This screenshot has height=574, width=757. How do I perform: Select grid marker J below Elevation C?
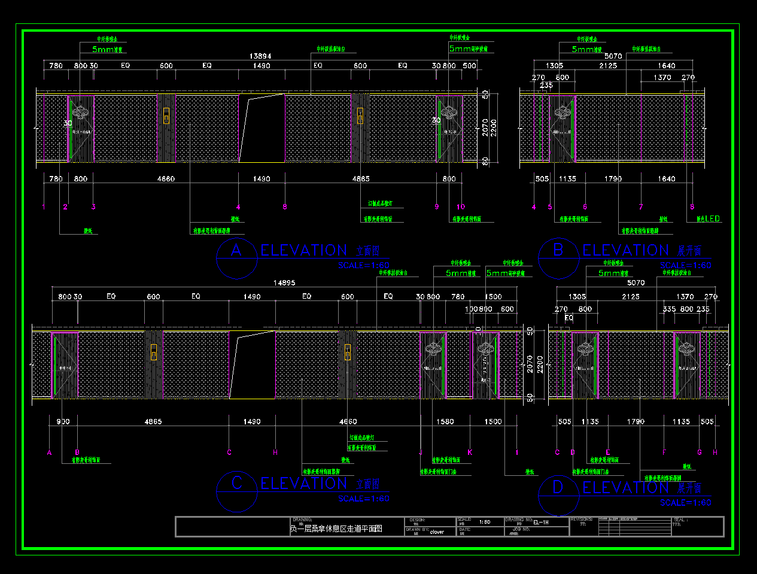pyautogui.click(x=421, y=452)
